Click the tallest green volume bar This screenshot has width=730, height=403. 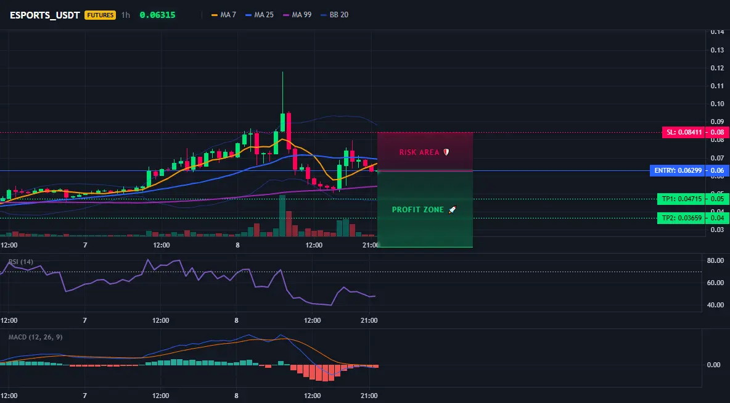coord(282,216)
